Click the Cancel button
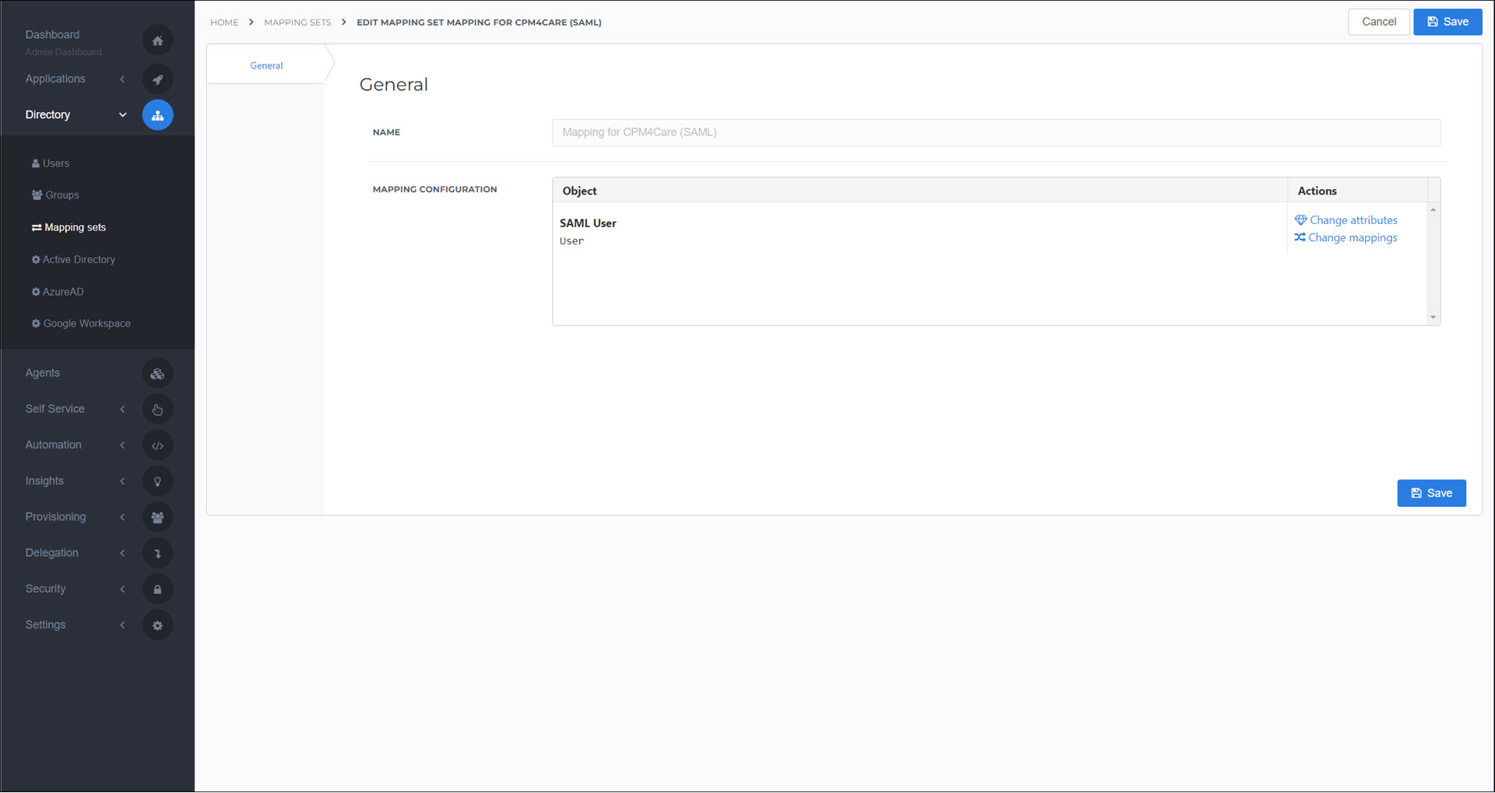This screenshot has width=1495, height=793. (1379, 22)
